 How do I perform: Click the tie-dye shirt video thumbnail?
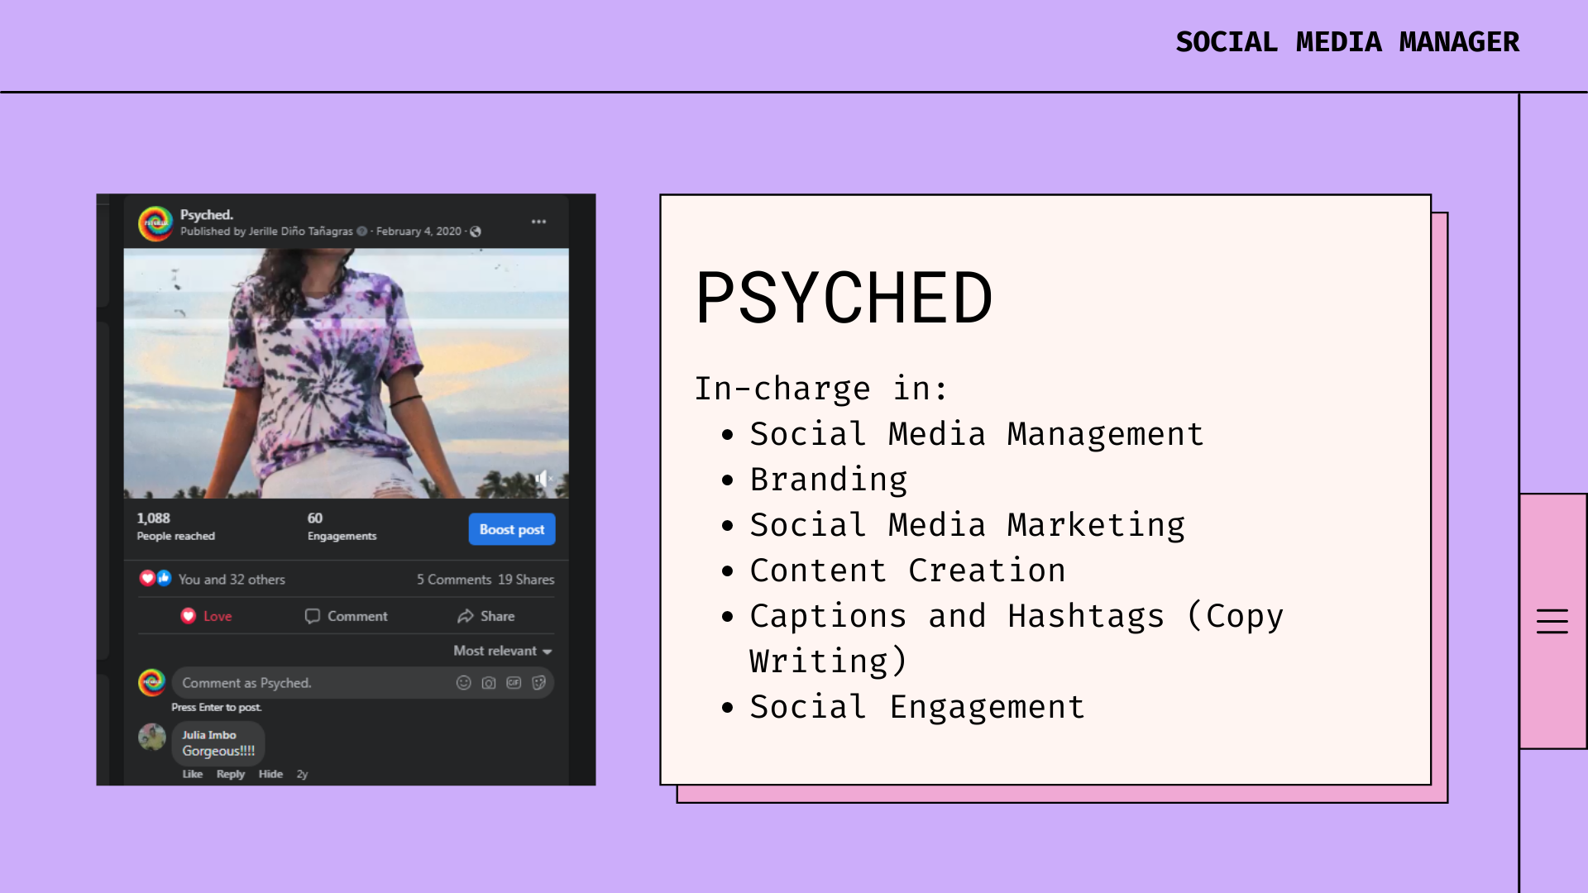point(346,373)
